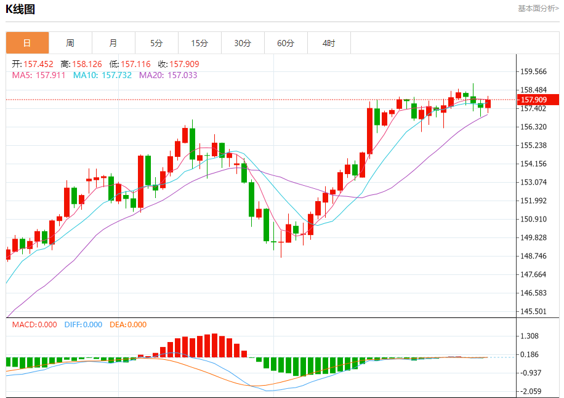The height and width of the screenshot is (398, 564).
Task: Open the 5分 interval chart
Action: 156,43
